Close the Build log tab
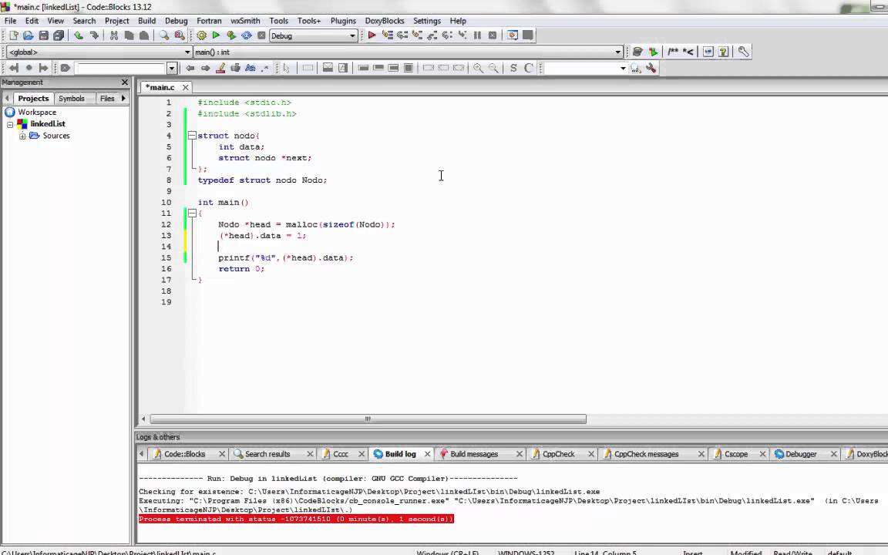This screenshot has height=555, width=888. coord(428,454)
